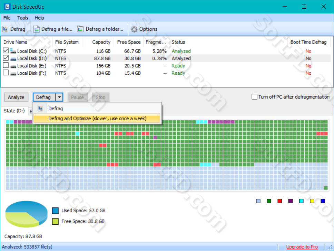
Task: Click the 5.28% fragmentation value
Action: coord(159,51)
